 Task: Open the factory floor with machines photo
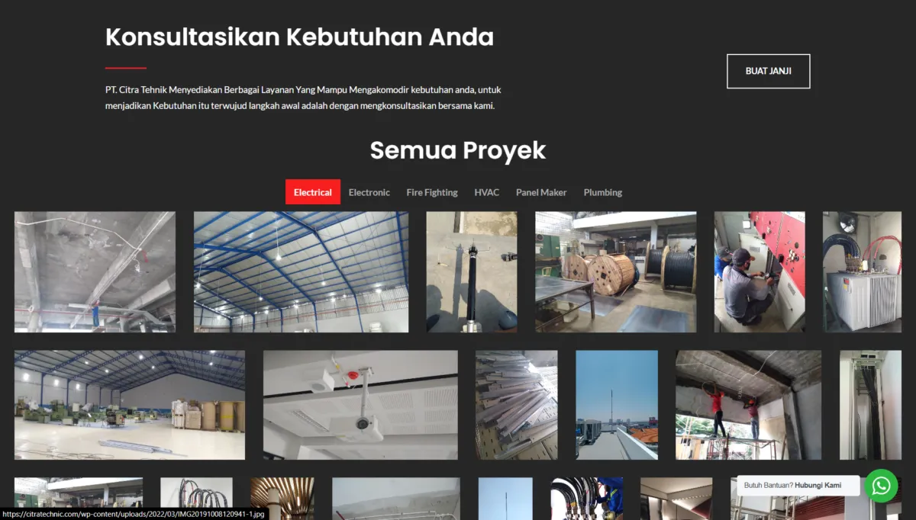pos(129,405)
